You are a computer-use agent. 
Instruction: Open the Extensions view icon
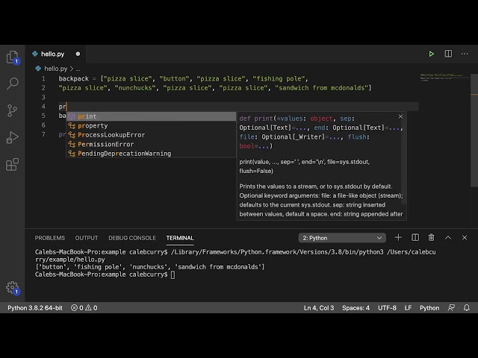13,164
